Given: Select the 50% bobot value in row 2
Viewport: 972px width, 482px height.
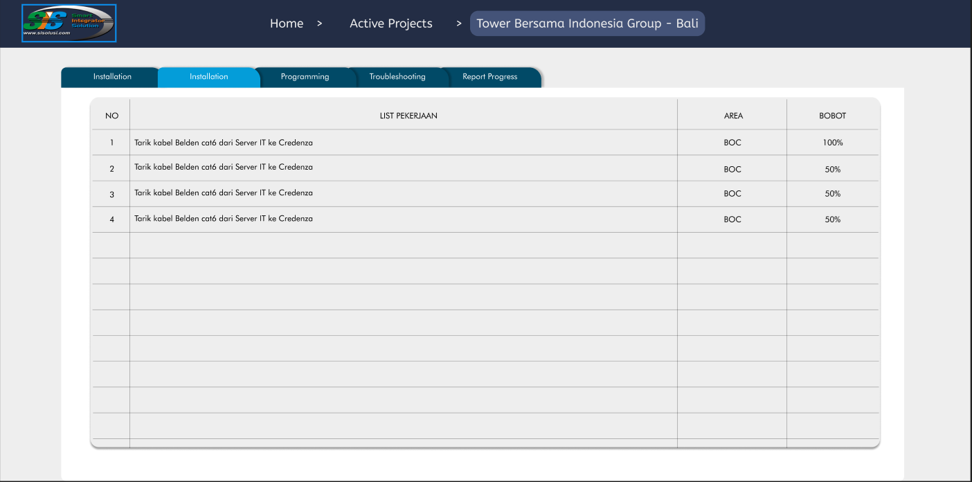Looking at the screenshot, I should click(832, 169).
